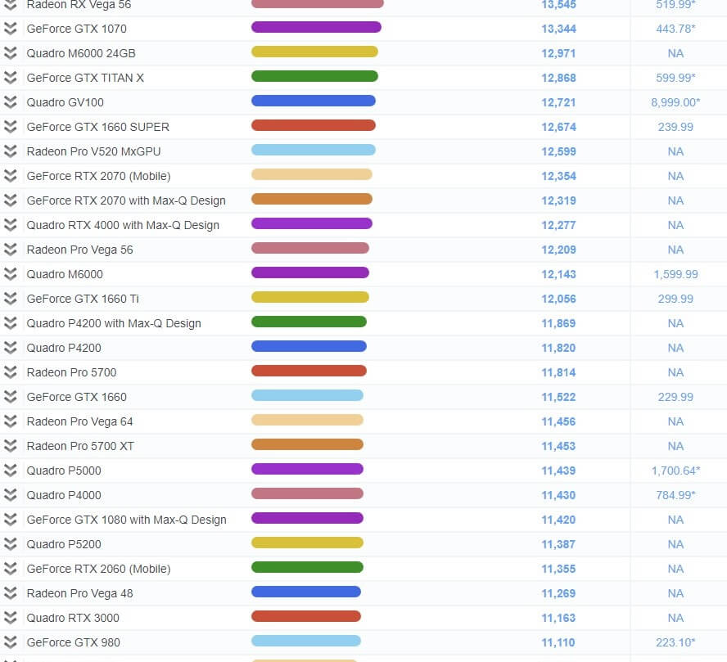
Task: Click the GeForce GTX 1660 Ti yellow bar
Action: (x=310, y=297)
